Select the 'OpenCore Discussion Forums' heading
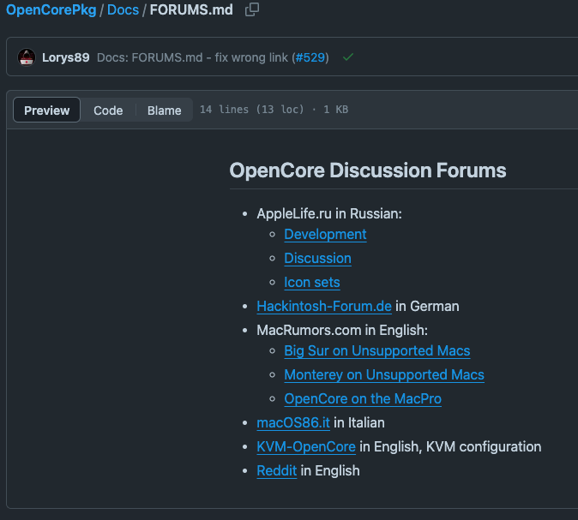Viewport: 578px width, 520px height. (x=368, y=170)
